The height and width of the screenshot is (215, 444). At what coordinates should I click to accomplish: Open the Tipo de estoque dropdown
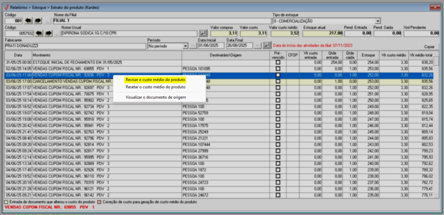point(378,21)
